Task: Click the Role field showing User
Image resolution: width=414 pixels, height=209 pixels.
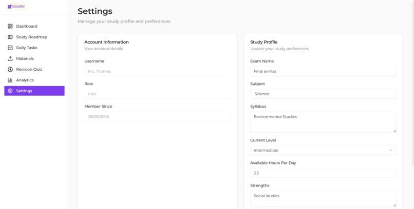Action: 157,94
